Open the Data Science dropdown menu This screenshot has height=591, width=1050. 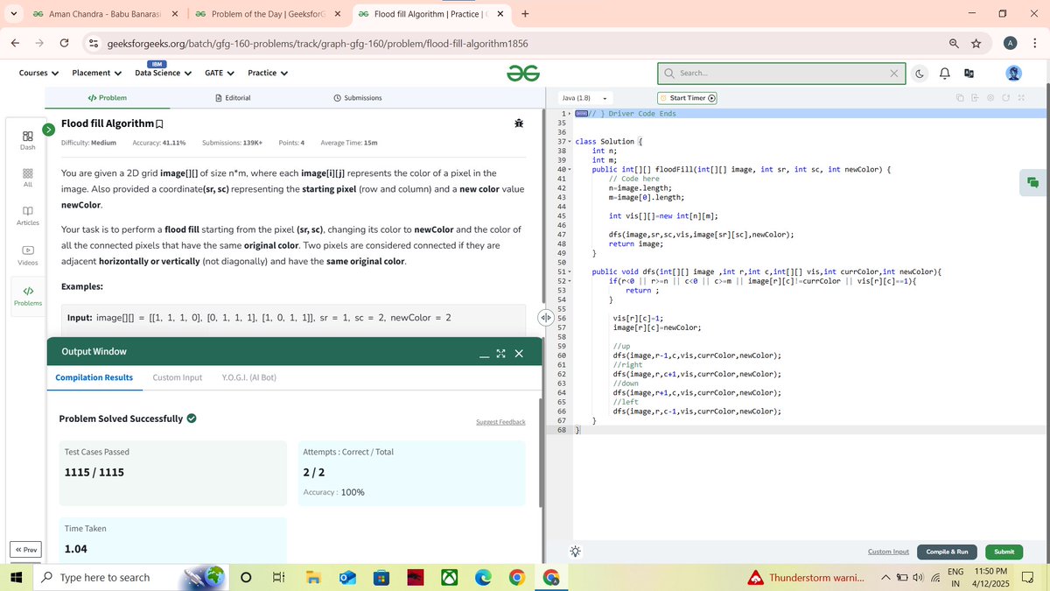163,73
